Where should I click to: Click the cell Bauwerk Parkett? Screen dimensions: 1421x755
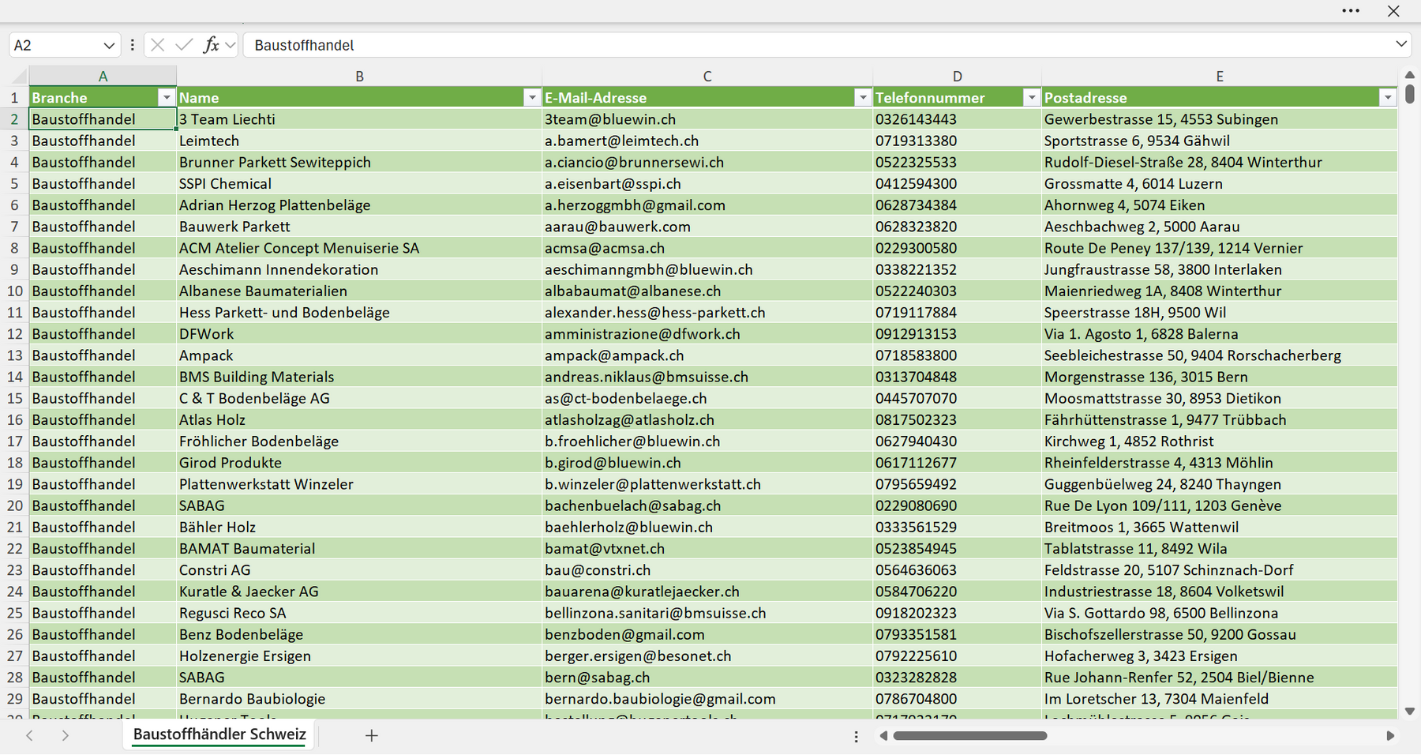click(359, 227)
